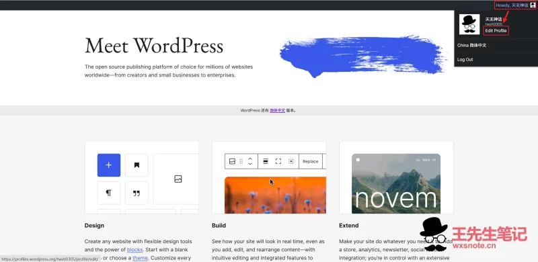Screen dimensions: 538x262
Task: Click the image block icon in Build toolbar
Action: tap(232, 161)
